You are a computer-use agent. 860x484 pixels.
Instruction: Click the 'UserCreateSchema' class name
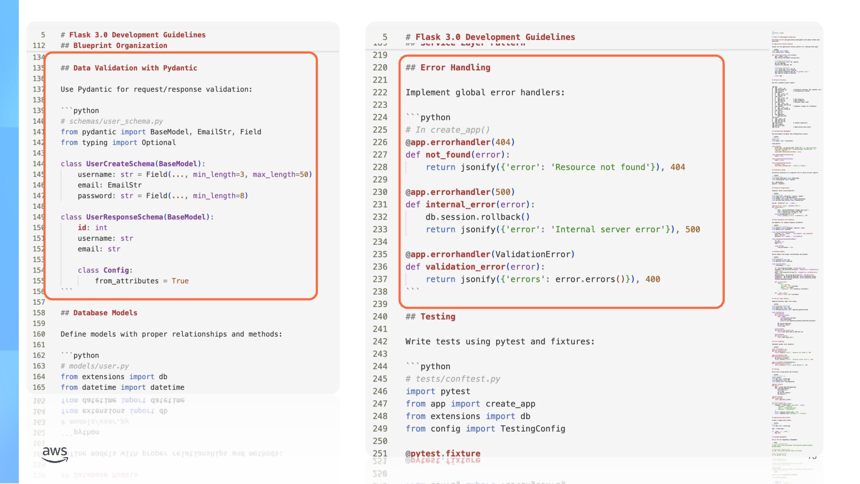coord(120,164)
